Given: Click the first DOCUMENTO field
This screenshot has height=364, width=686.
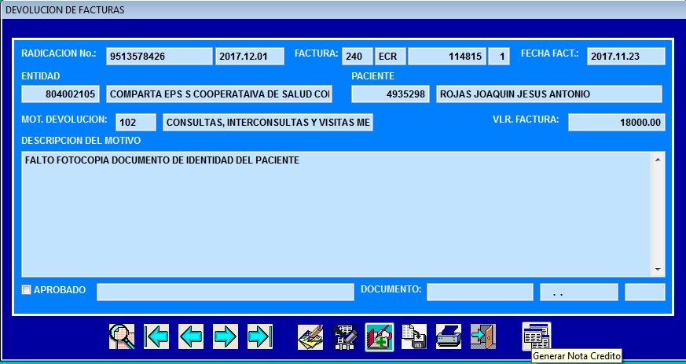Looking at the screenshot, I should coord(480,292).
